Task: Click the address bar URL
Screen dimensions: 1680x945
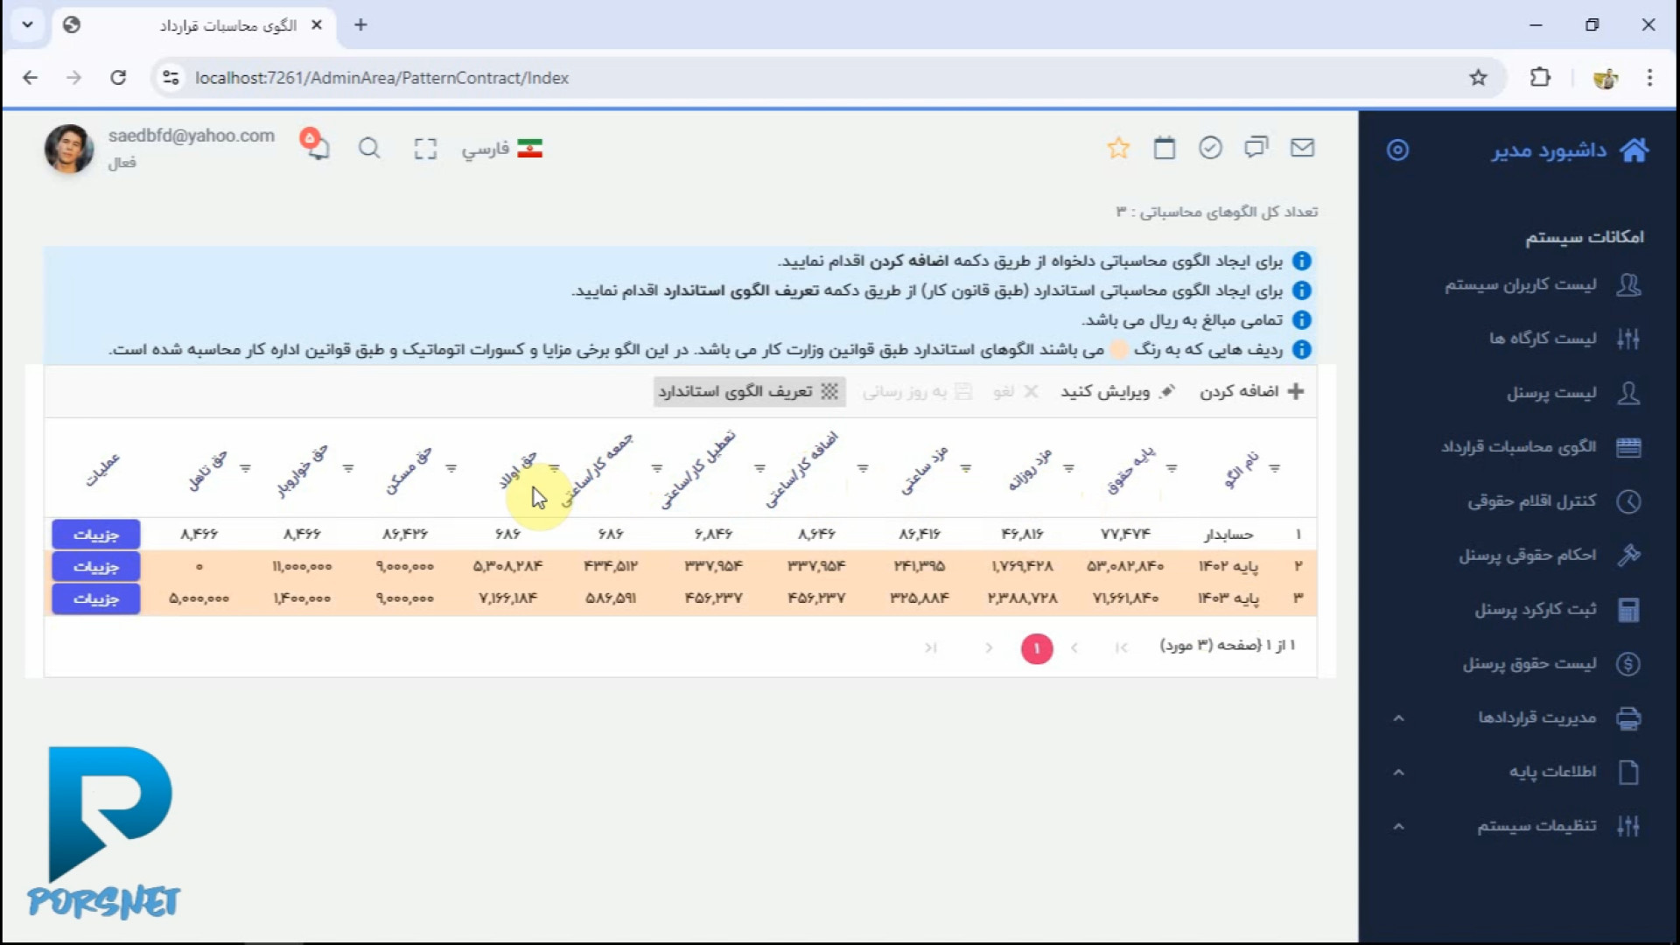Action: 381,78
